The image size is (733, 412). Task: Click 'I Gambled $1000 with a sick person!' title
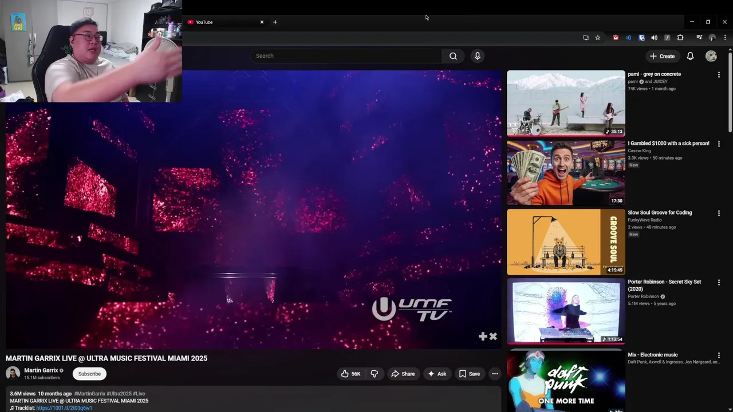[x=668, y=144]
